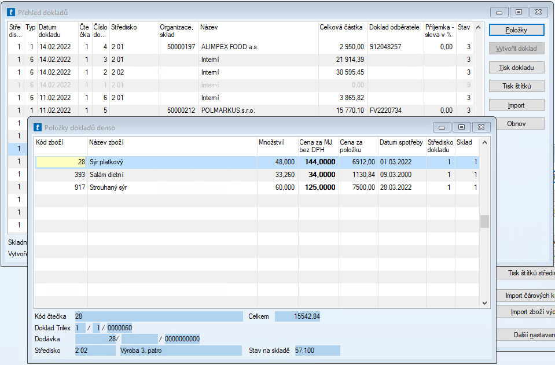Close the Položky dokladů denso window
Viewport: 555px width, 365px height.
481,127
